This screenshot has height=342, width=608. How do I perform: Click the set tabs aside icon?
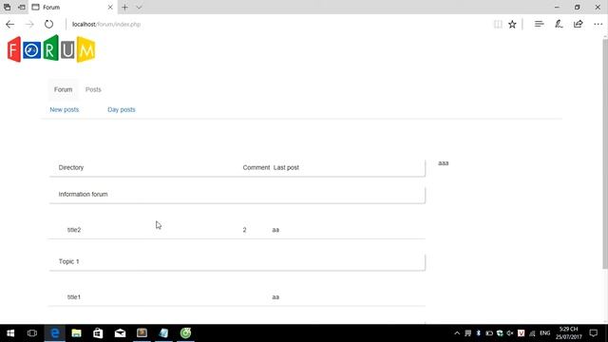click(x=22, y=8)
